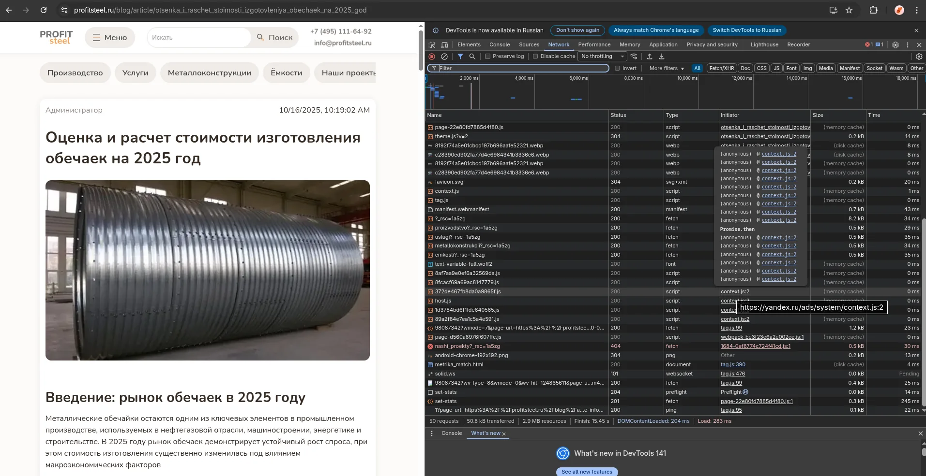
Task: Open the site Меню dropdown button
Action: (110, 38)
